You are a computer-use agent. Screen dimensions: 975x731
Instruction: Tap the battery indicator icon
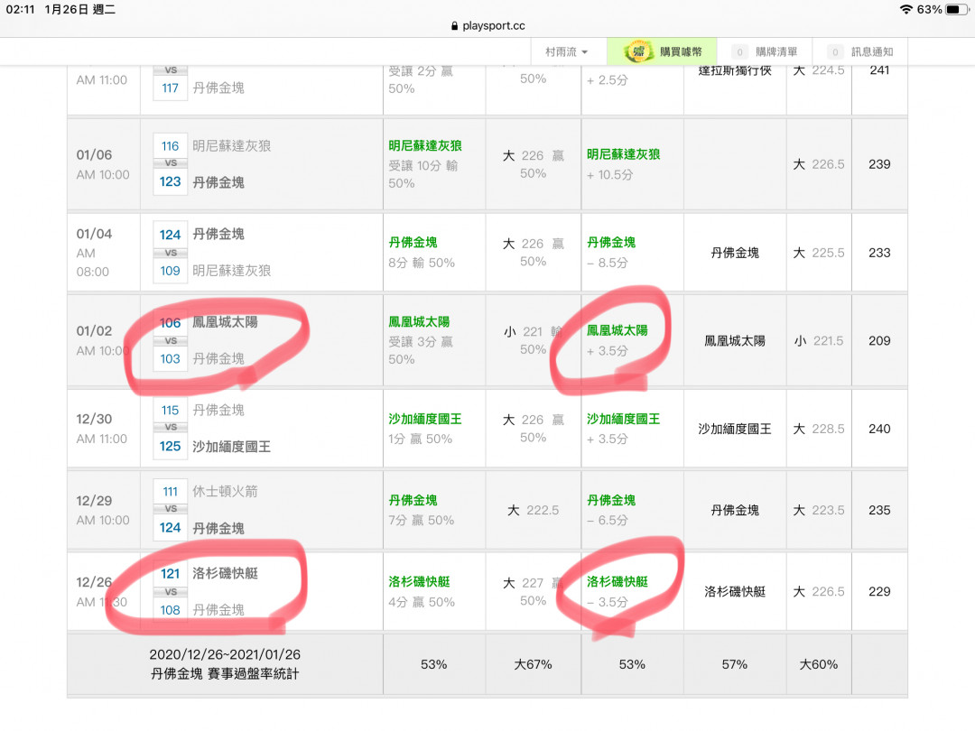tap(956, 9)
